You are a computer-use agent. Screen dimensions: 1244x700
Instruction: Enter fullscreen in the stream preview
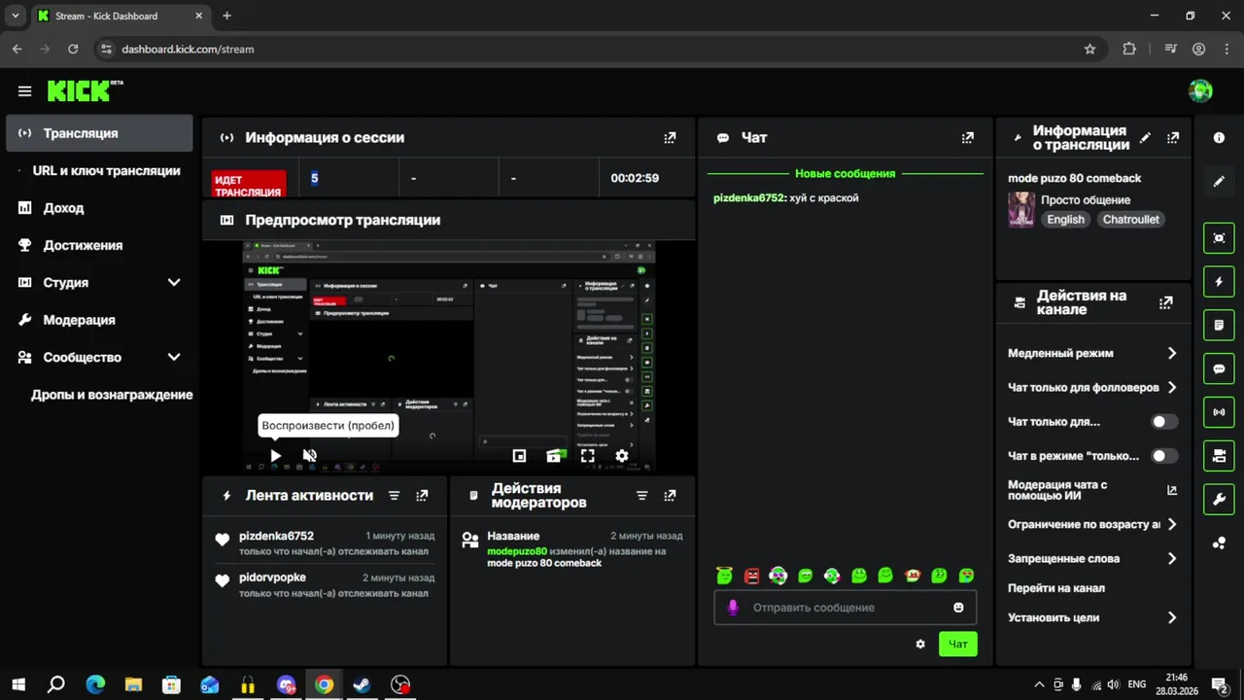coord(588,455)
